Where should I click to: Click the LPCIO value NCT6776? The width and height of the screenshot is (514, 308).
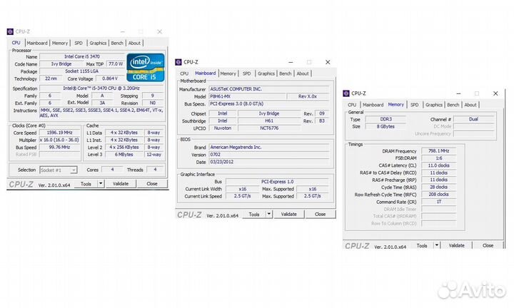point(269,128)
